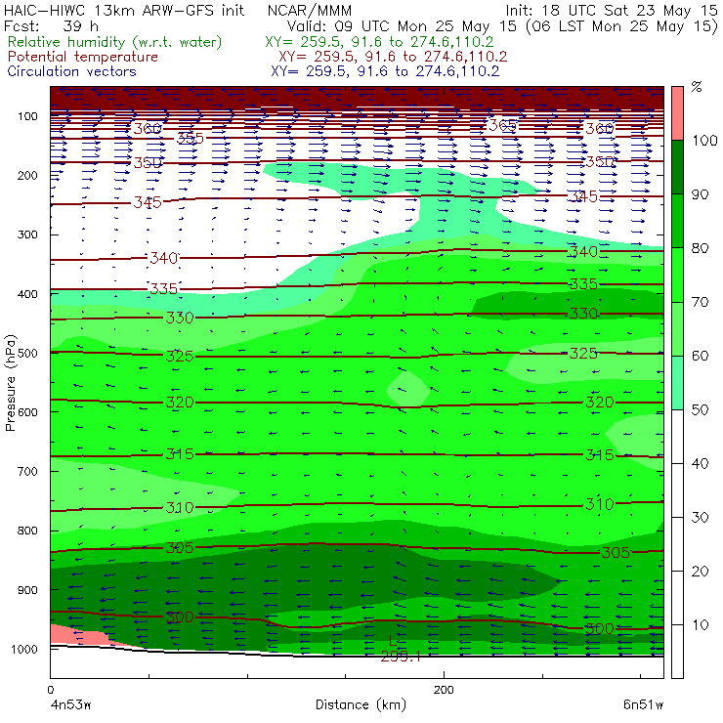Click the green 'XY= 259.5, 91.6 to 274.6,110.2' line
The width and height of the screenshot is (723, 723).
379,42
